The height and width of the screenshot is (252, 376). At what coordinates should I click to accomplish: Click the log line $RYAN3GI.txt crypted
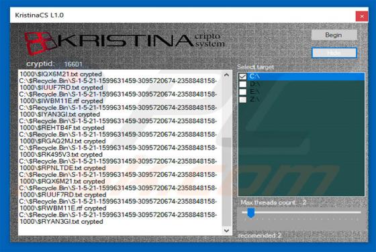pos(61,222)
